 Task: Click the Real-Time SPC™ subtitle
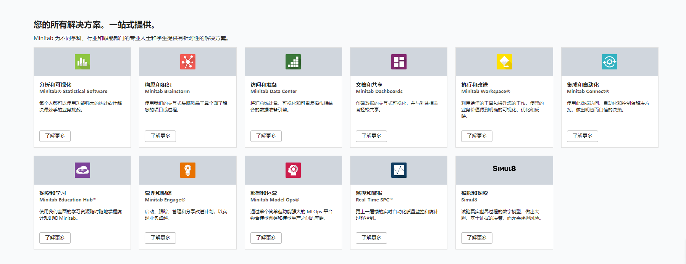click(374, 200)
